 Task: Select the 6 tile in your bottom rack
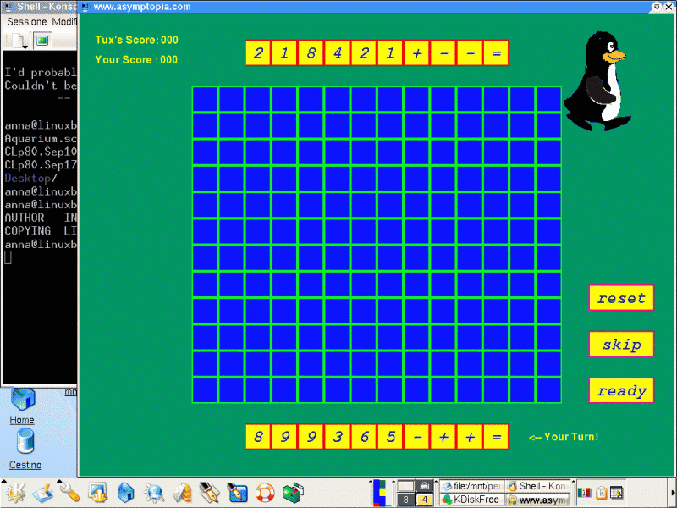(364, 437)
